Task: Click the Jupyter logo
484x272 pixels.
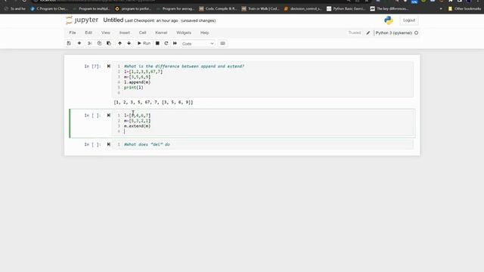Action: pos(82,20)
